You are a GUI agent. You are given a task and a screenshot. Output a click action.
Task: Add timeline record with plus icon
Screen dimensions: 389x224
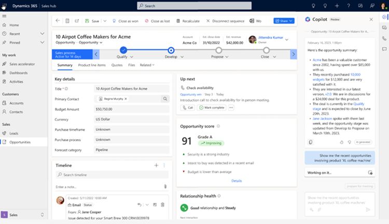[x=156, y=166]
